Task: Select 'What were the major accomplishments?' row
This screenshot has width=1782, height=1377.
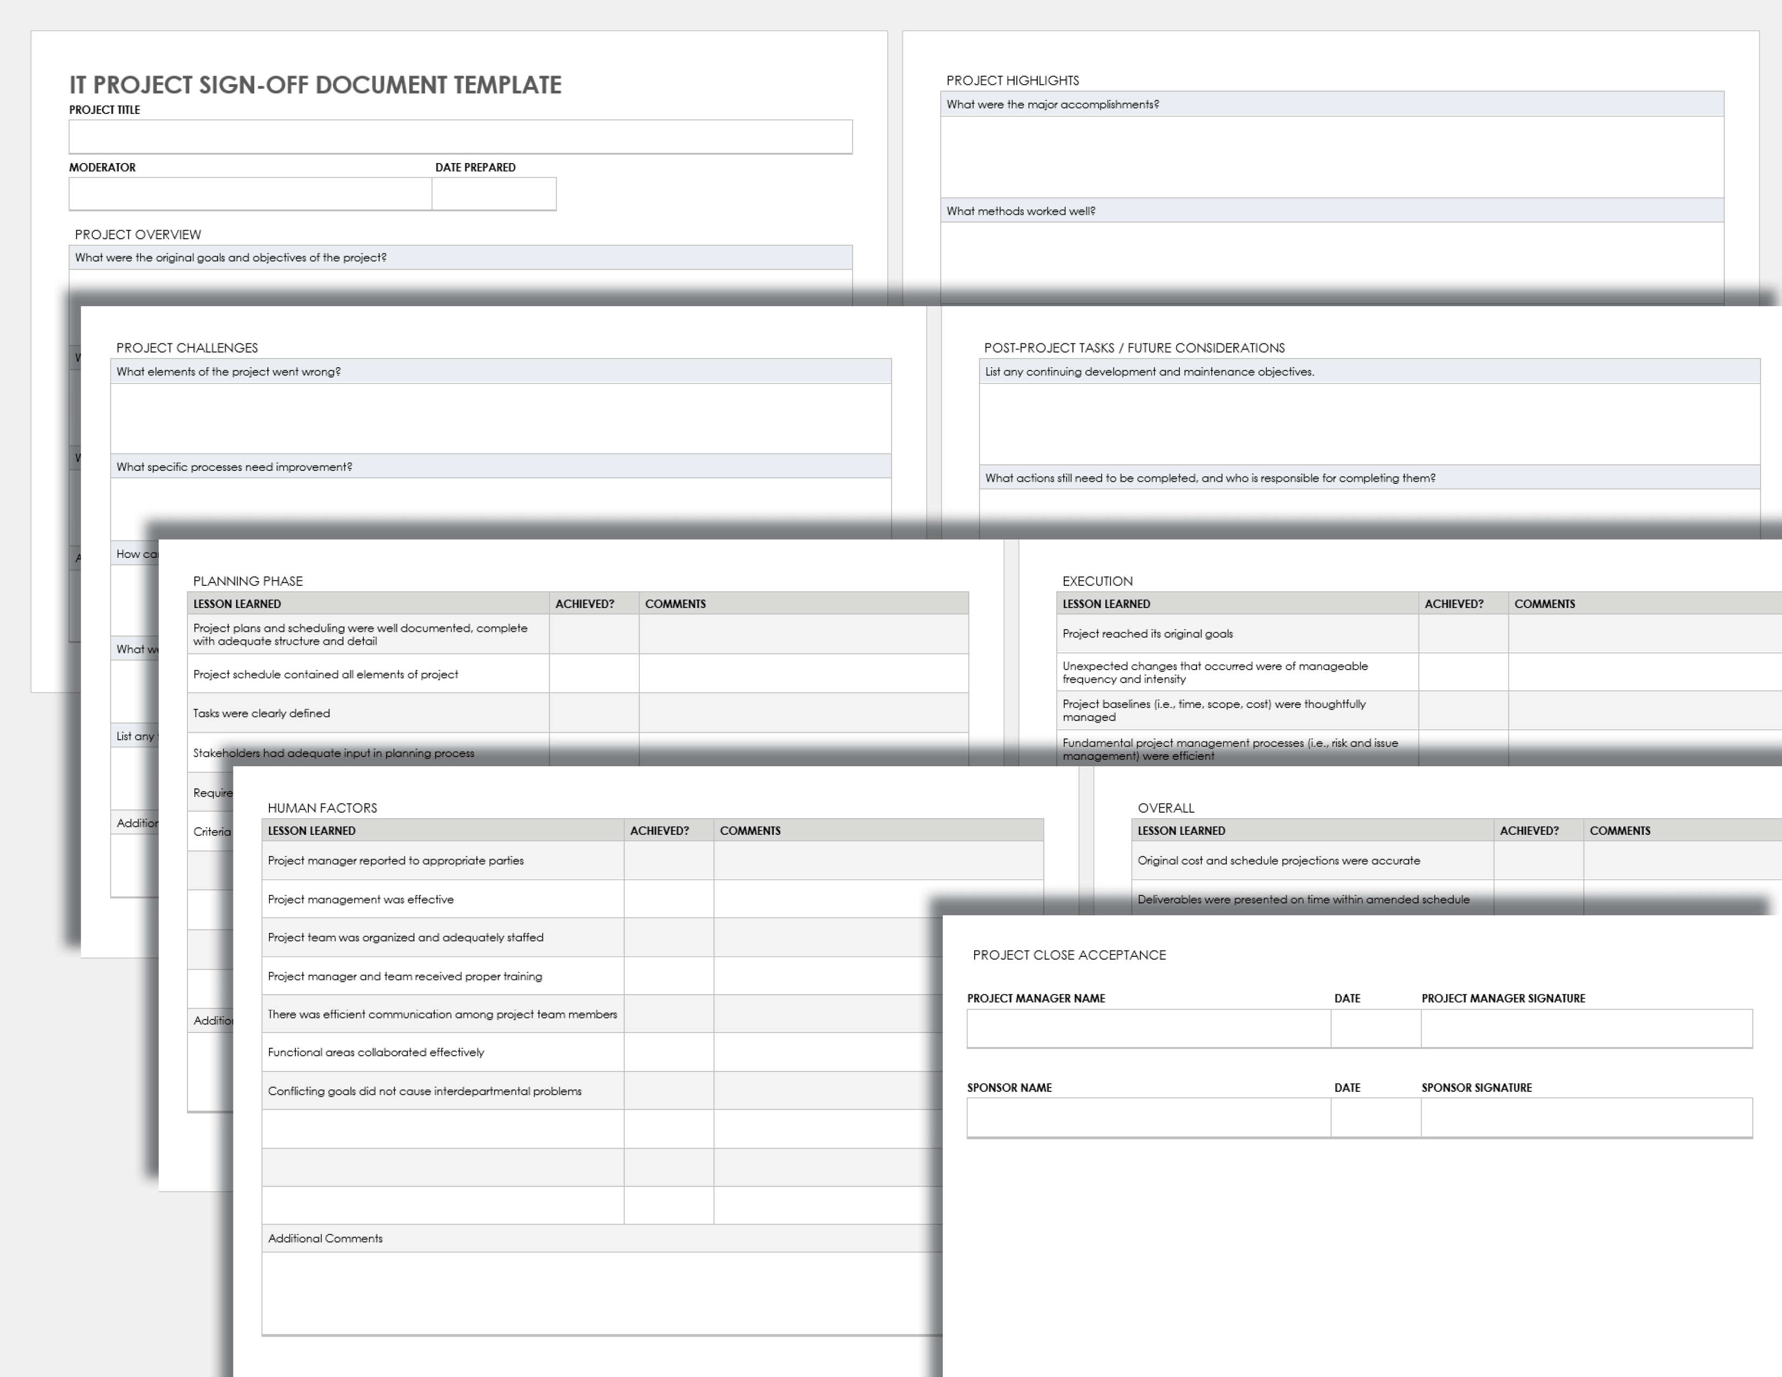Action: pyautogui.click(x=1332, y=104)
